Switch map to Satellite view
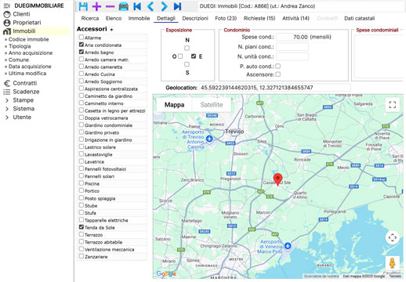The height and width of the screenshot is (282, 406). click(212, 105)
